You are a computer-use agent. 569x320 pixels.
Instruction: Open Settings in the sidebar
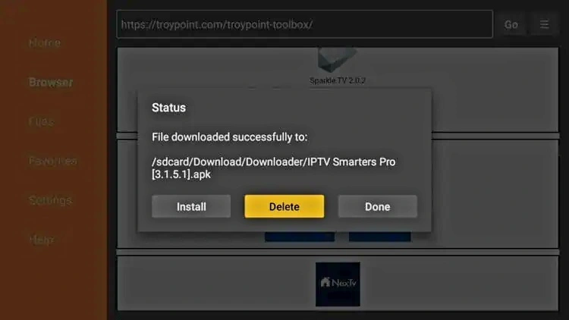pyautogui.click(x=50, y=200)
